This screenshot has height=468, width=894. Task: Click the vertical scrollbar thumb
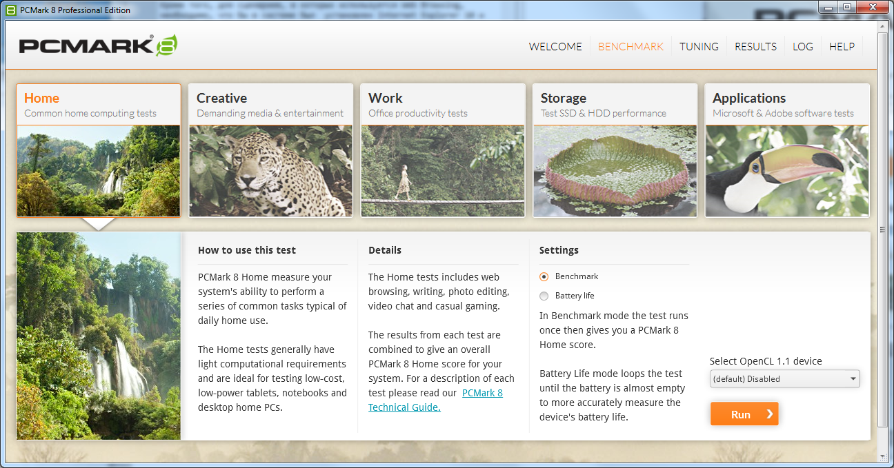(883, 230)
